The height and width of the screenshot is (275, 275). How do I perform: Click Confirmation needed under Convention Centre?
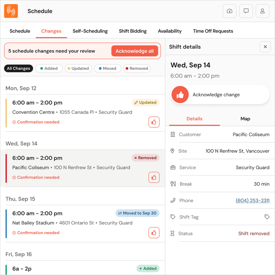(36, 122)
